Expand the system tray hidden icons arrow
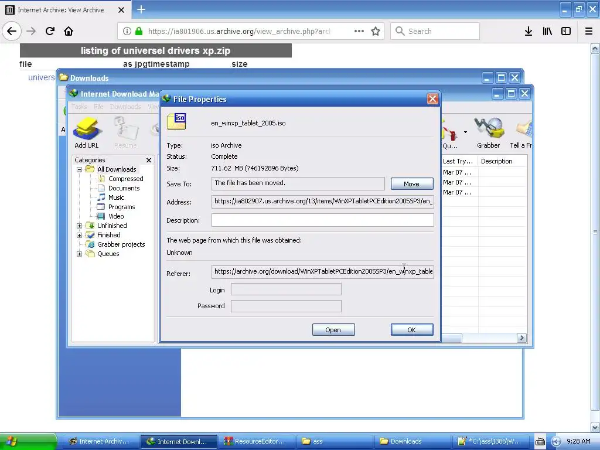 (555, 442)
